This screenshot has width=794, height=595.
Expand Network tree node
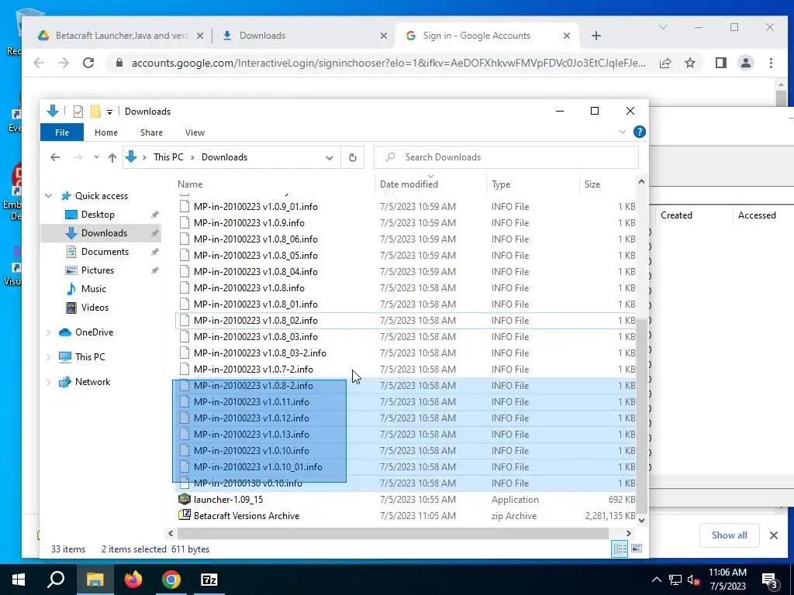(x=49, y=382)
